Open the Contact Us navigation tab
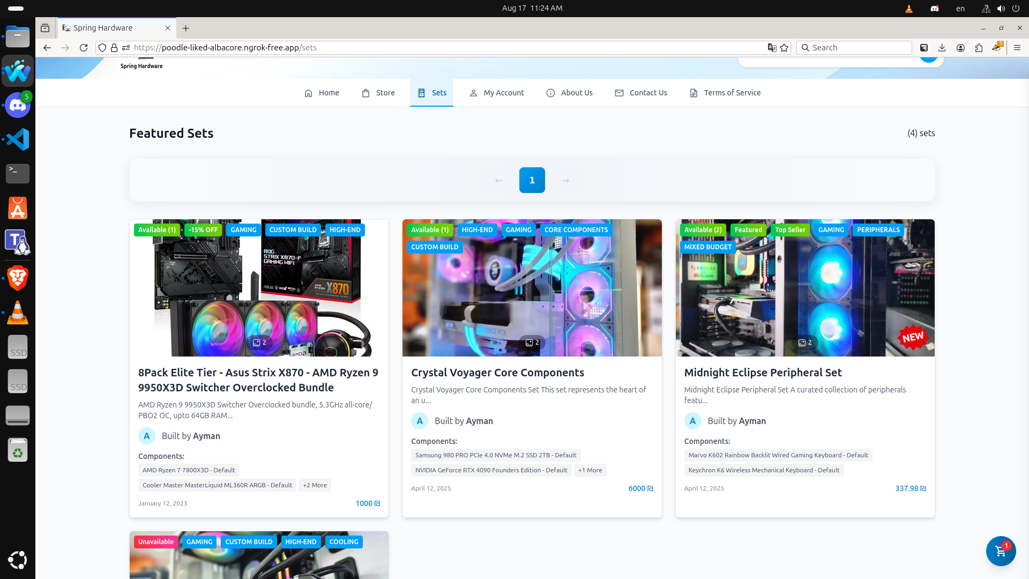Image resolution: width=1029 pixels, height=579 pixels. point(641,93)
